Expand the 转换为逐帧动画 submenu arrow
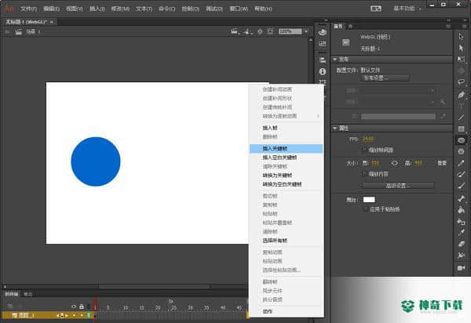471x323 pixels. 318,116
